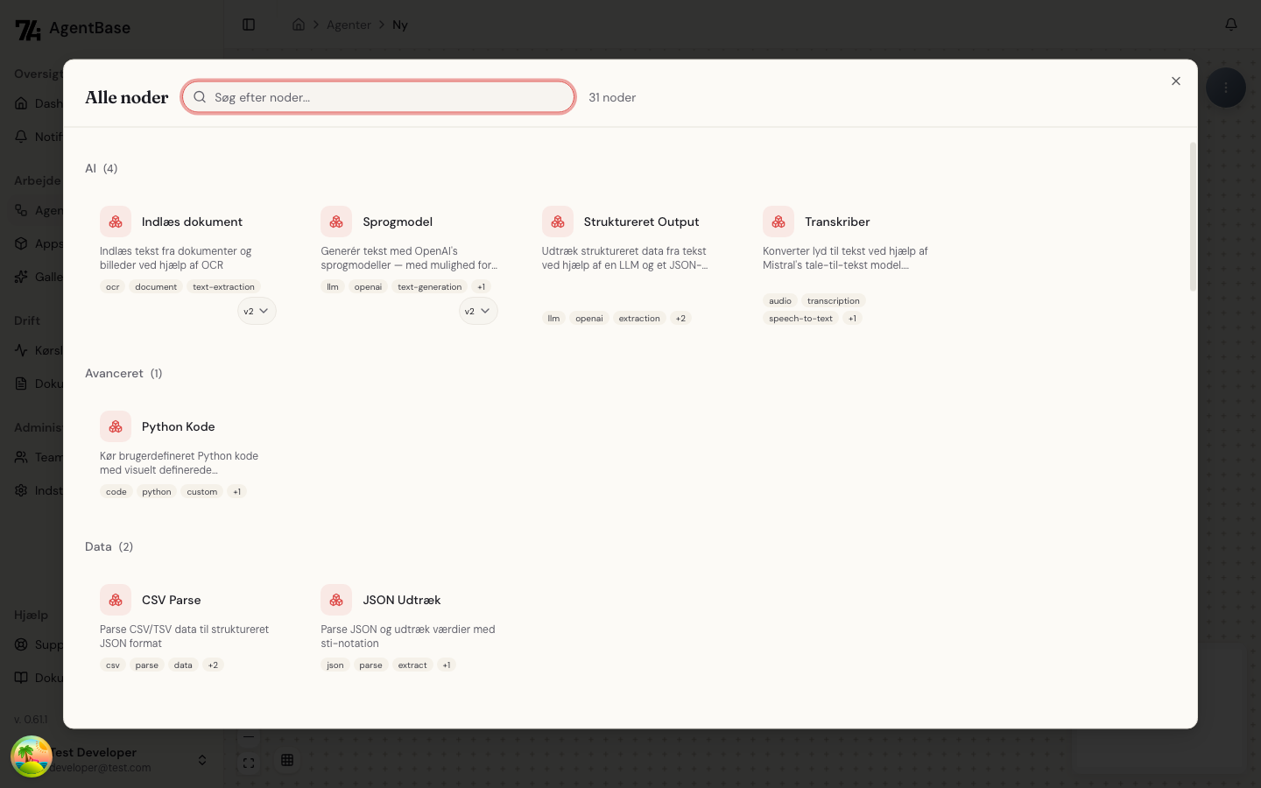Close the Alle noder dialog

(1176, 81)
